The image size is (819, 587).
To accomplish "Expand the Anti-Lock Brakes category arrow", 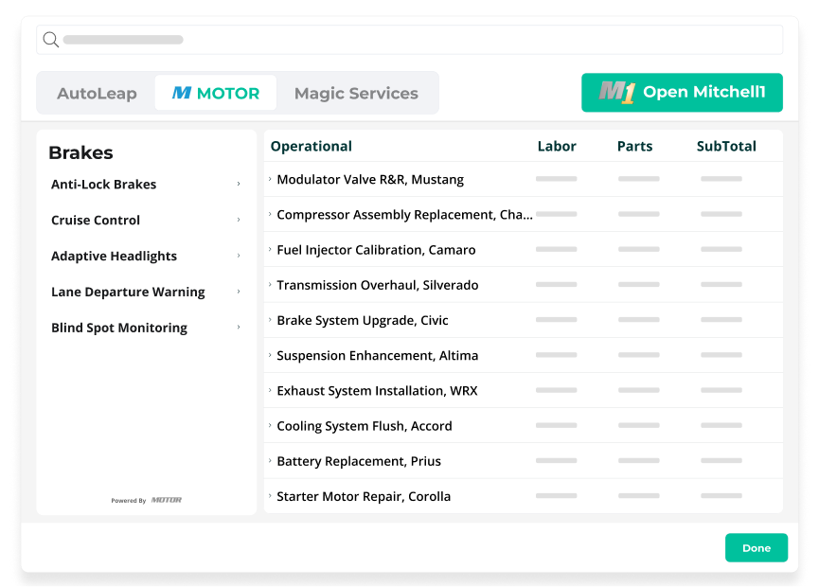I will [x=239, y=184].
